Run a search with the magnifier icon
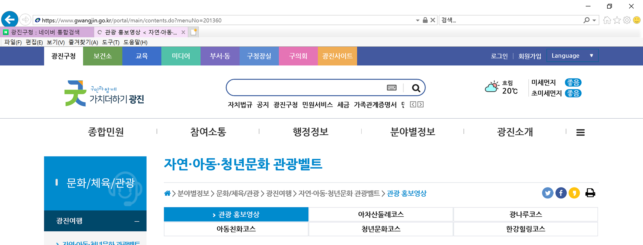 (416, 88)
